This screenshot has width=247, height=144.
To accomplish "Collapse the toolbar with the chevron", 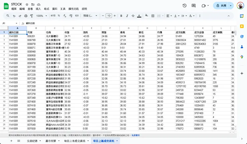I will tap(229, 16).
